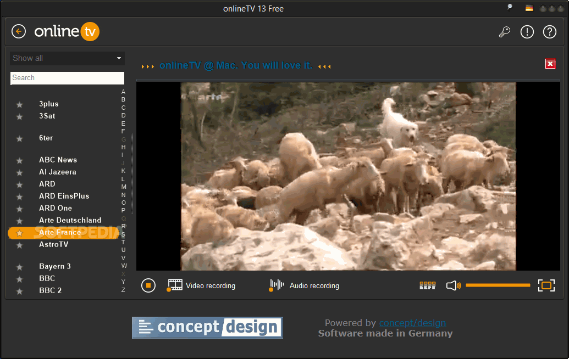The image size is (569, 359).
Task: Favorite the ARD channel star
Action: point(20,185)
